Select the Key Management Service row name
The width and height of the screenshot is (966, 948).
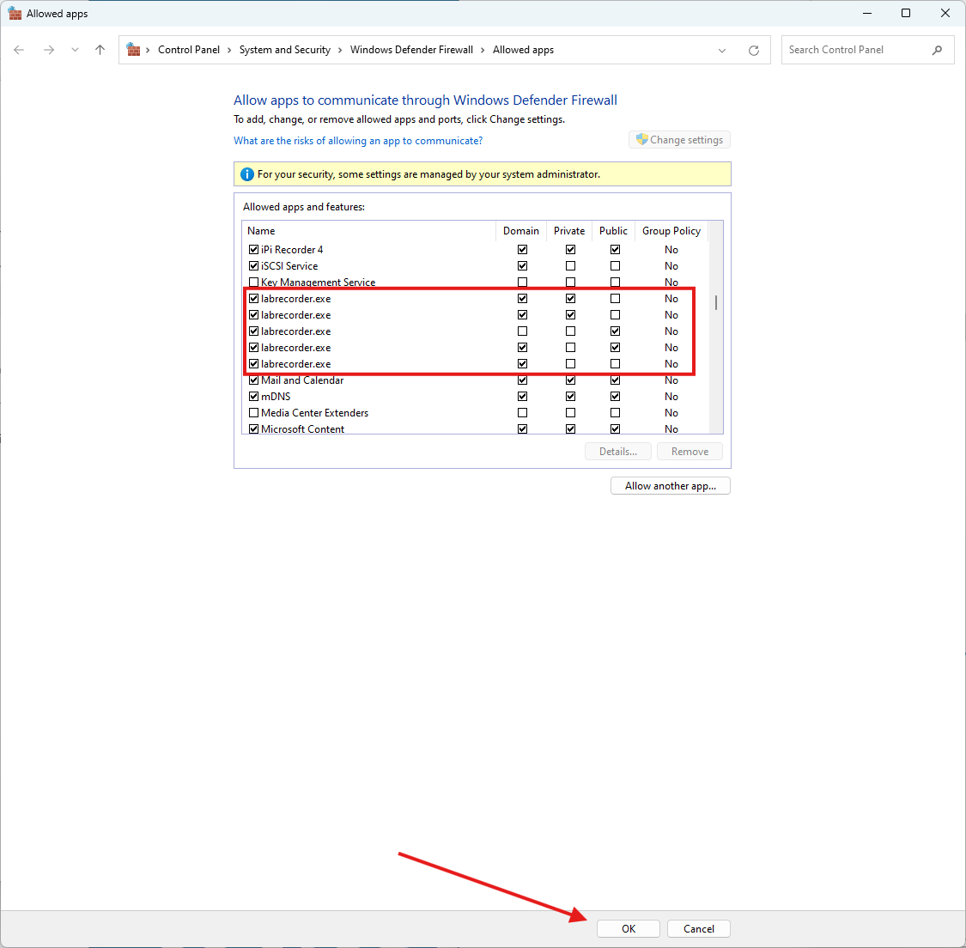318,283
